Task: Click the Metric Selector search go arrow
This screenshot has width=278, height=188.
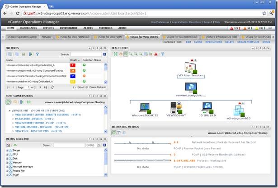Action: (104, 145)
